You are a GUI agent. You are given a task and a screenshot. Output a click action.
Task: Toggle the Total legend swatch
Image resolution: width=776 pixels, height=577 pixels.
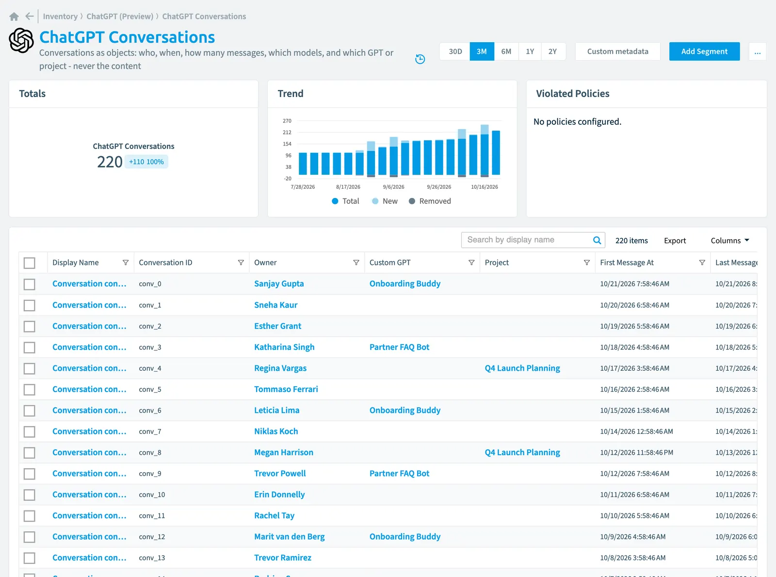point(335,201)
